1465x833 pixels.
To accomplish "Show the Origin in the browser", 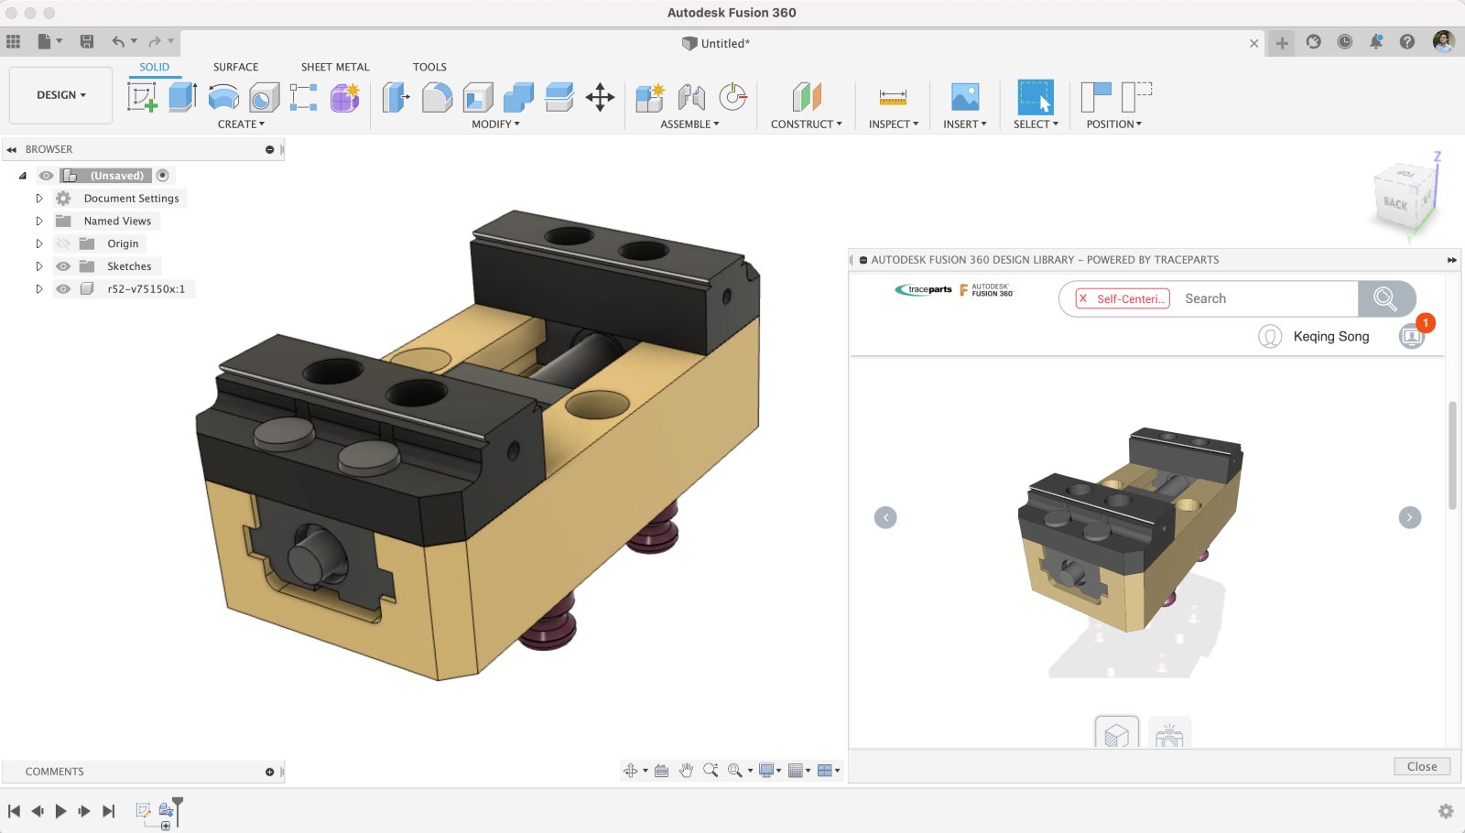I will click(x=62, y=243).
